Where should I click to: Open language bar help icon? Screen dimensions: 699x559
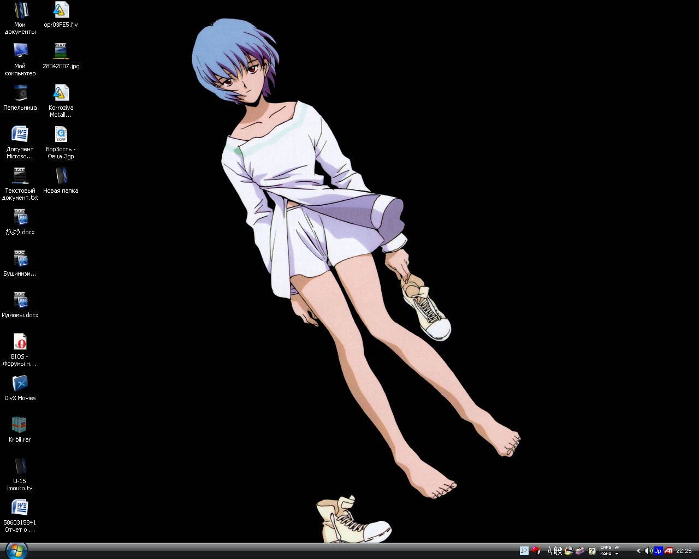591,551
